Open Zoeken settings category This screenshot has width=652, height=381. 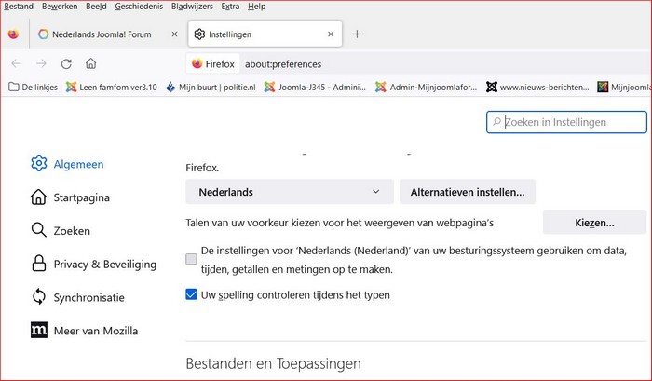(x=61, y=230)
